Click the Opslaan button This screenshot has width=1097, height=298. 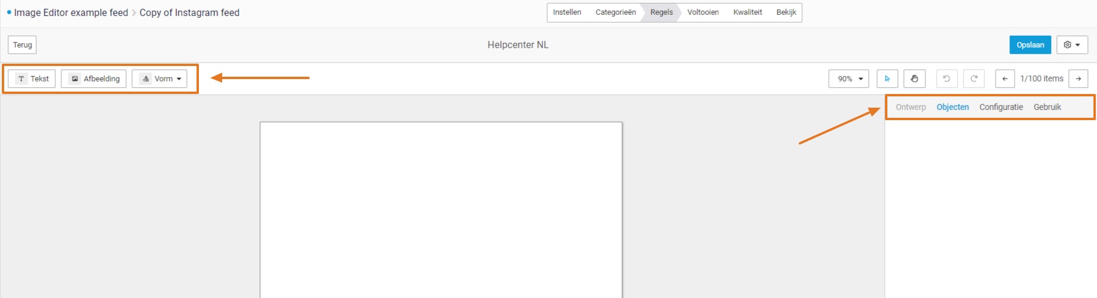tap(1030, 45)
